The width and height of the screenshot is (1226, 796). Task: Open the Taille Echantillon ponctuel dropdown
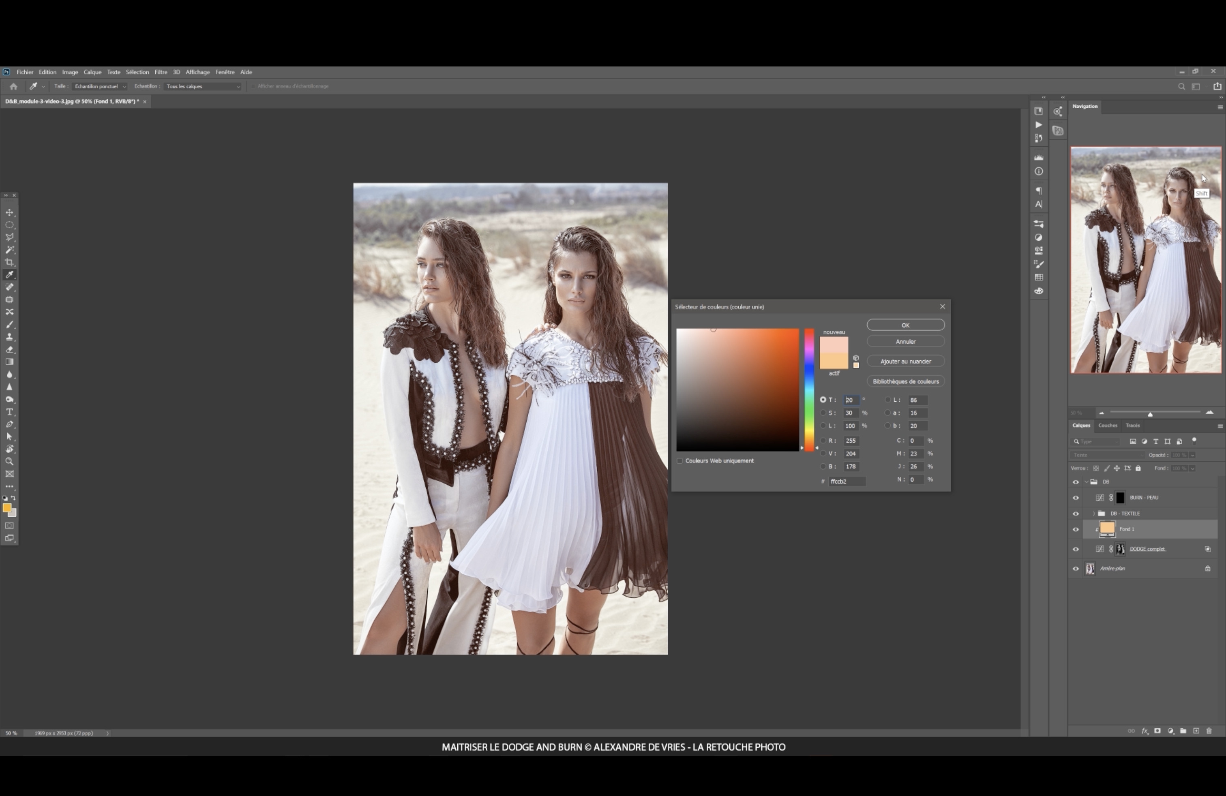click(99, 86)
